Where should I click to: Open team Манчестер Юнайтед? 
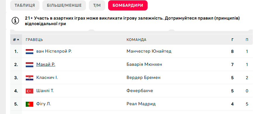click(149, 51)
